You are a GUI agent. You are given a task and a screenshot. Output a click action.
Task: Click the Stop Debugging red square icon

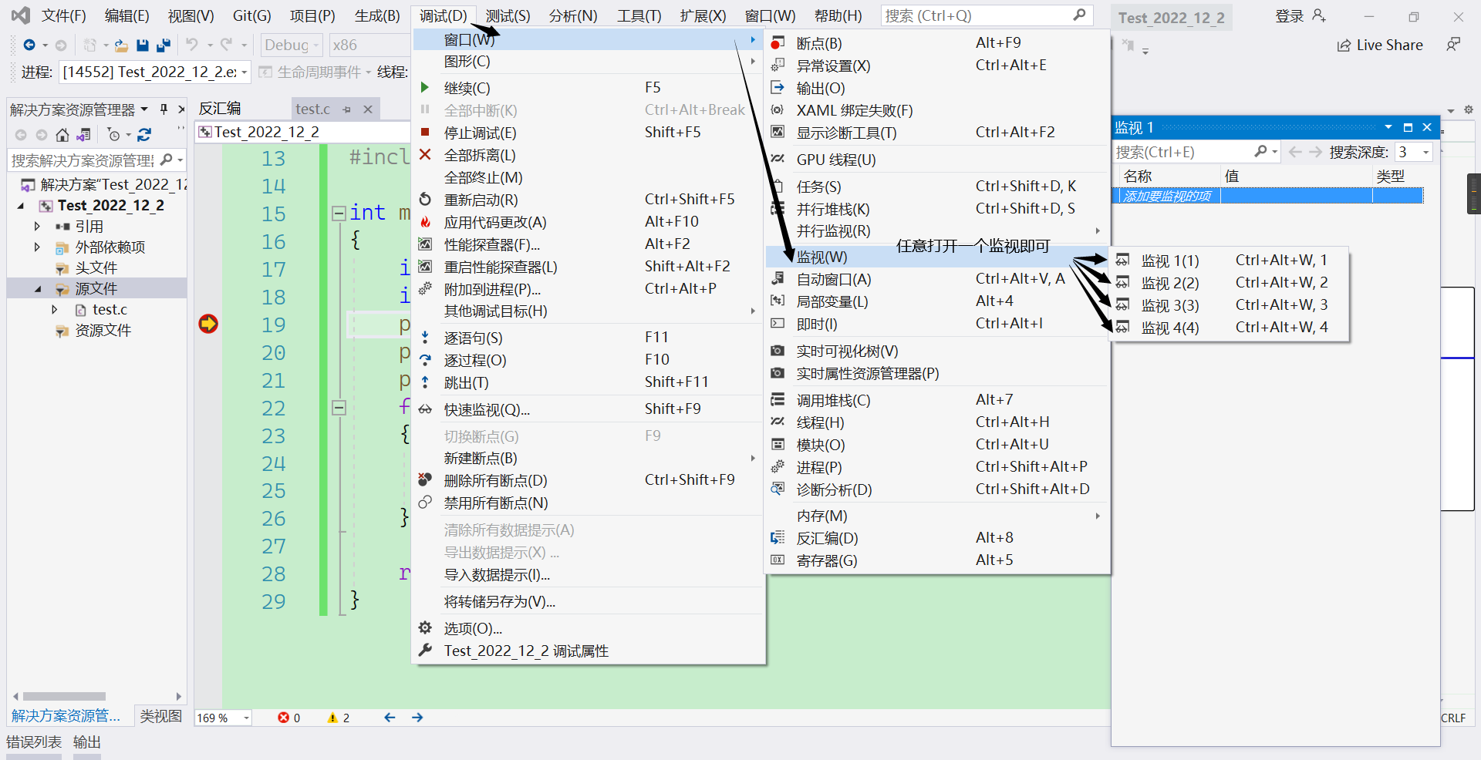pyautogui.click(x=424, y=133)
